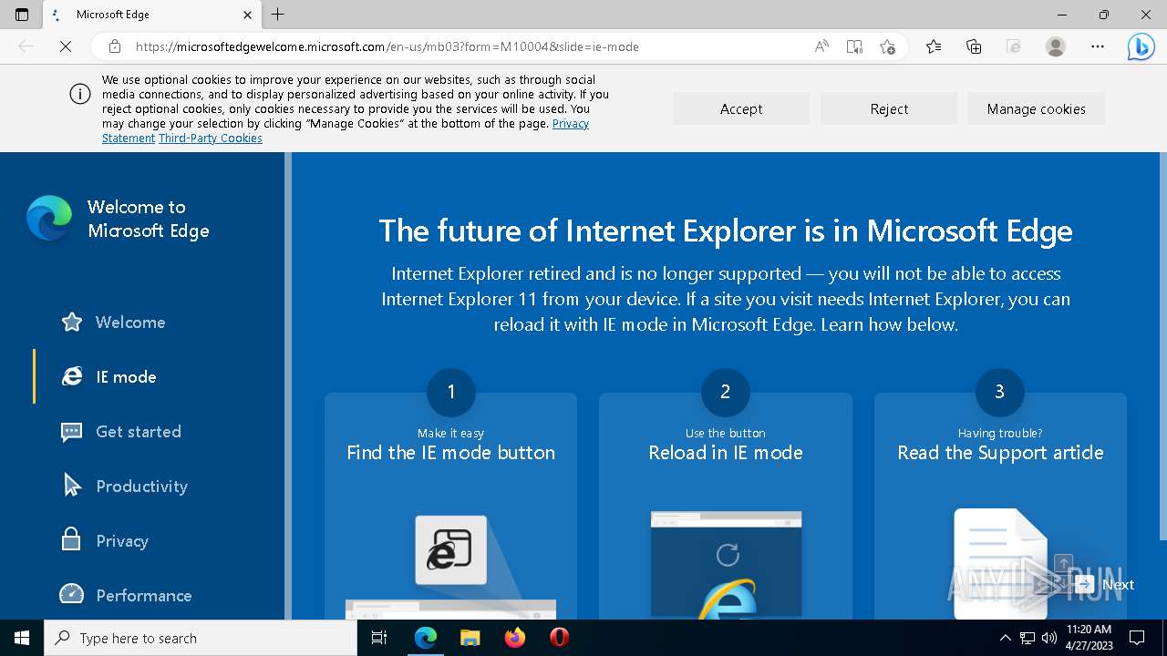Click the Read aloud icon
The image size is (1167, 656).
tap(821, 46)
